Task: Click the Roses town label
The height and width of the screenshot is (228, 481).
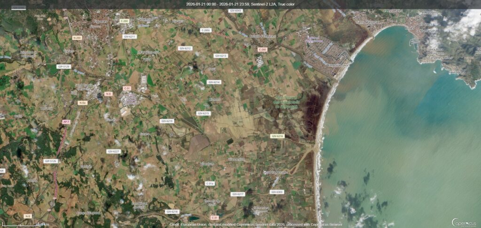Action: pyautogui.click(x=410, y=28)
